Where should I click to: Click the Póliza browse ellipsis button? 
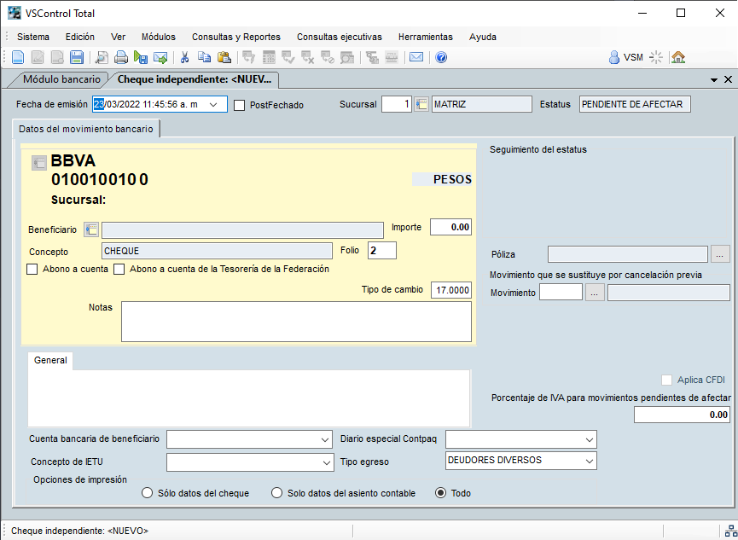point(721,254)
